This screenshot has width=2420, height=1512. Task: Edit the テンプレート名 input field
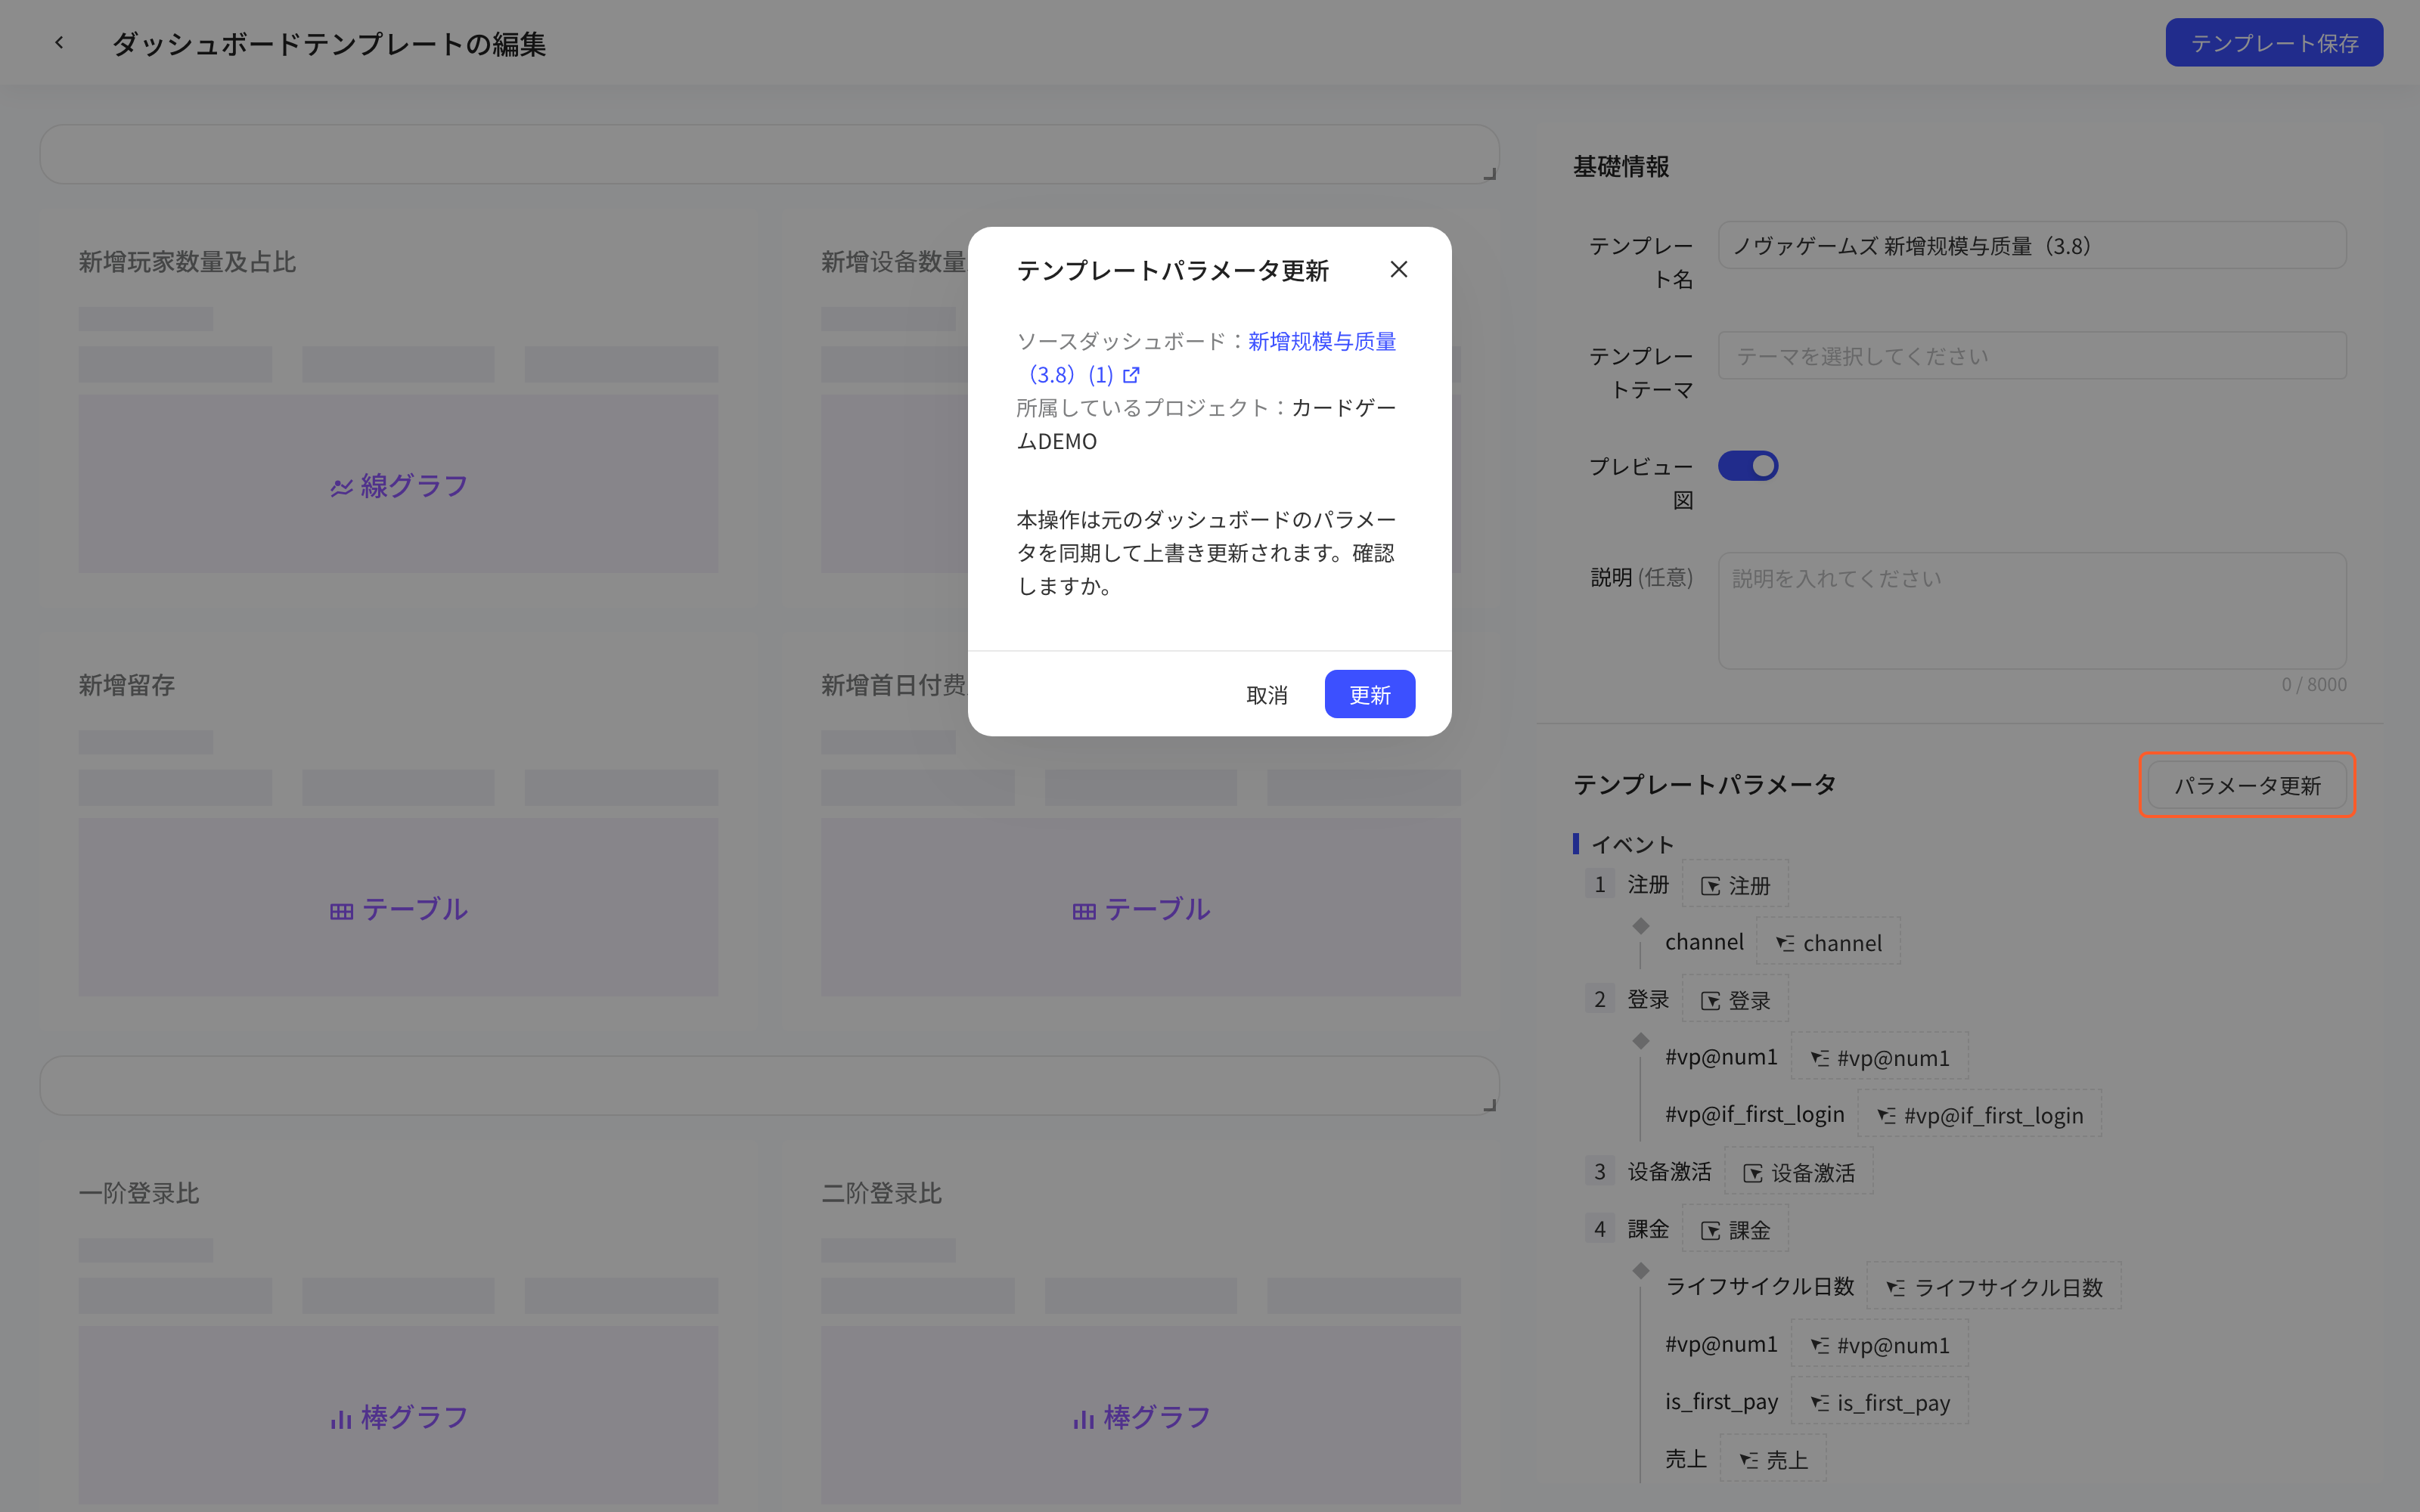click(x=2032, y=246)
